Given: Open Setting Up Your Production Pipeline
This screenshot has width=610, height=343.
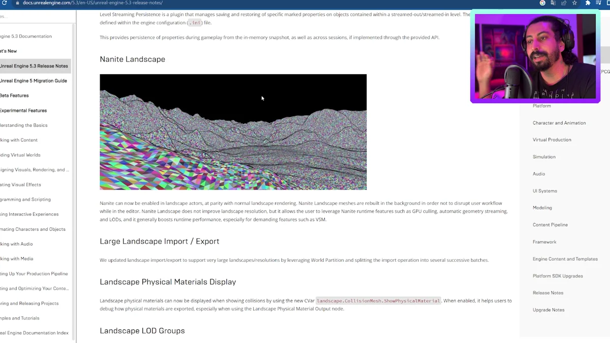Looking at the screenshot, I should click(x=34, y=273).
